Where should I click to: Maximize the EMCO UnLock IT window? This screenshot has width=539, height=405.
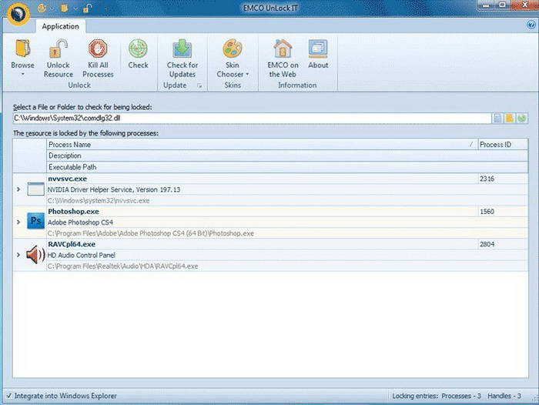click(502, 5)
